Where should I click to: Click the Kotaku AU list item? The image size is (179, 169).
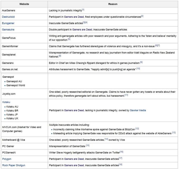12,107
